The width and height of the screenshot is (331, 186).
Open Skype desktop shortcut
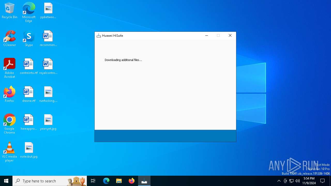click(x=29, y=38)
